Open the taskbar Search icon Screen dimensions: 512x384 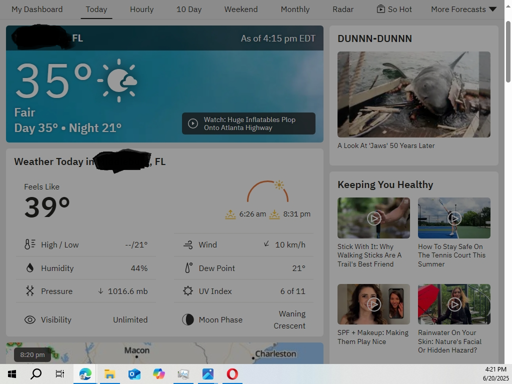click(x=36, y=374)
